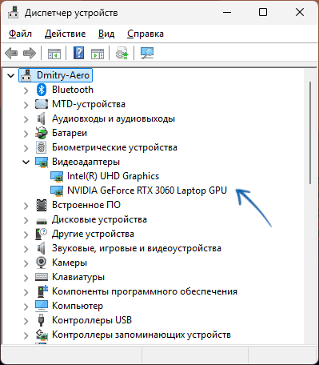Viewport: 319px width, 365px height.
Task: Click the vertical scrollbar thumb
Action: (310, 133)
